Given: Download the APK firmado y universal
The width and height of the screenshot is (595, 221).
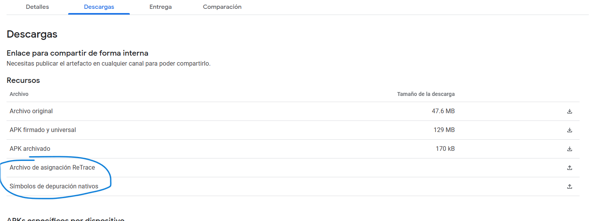Looking at the screenshot, I should [570, 130].
